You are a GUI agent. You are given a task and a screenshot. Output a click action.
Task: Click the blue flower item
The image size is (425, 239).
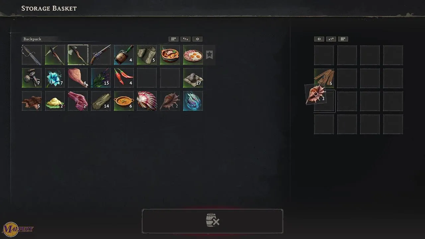(x=55, y=78)
